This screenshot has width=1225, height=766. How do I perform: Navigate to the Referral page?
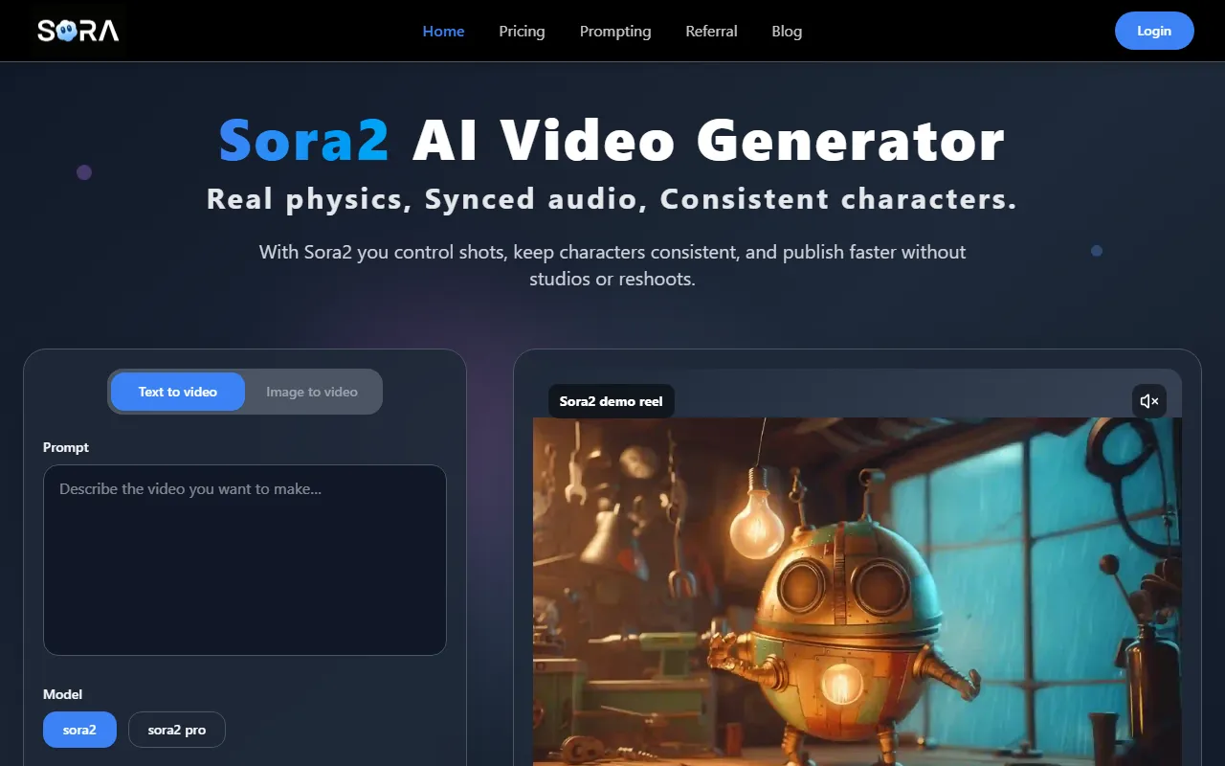pyautogui.click(x=711, y=31)
